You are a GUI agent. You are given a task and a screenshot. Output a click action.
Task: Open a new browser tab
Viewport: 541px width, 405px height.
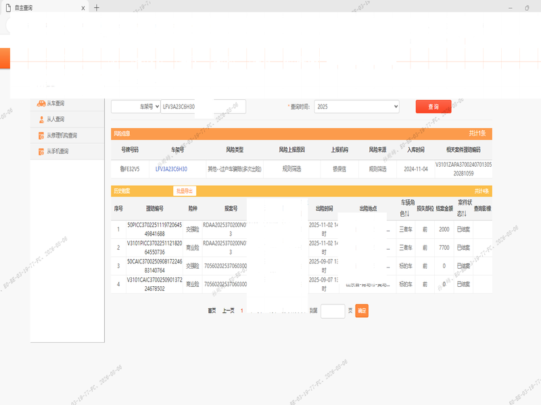pyautogui.click(x=97, y=7)
